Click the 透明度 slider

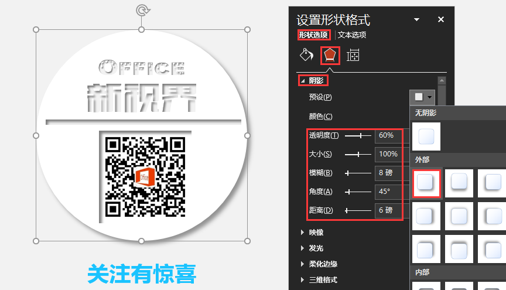[x=358, y=136]
